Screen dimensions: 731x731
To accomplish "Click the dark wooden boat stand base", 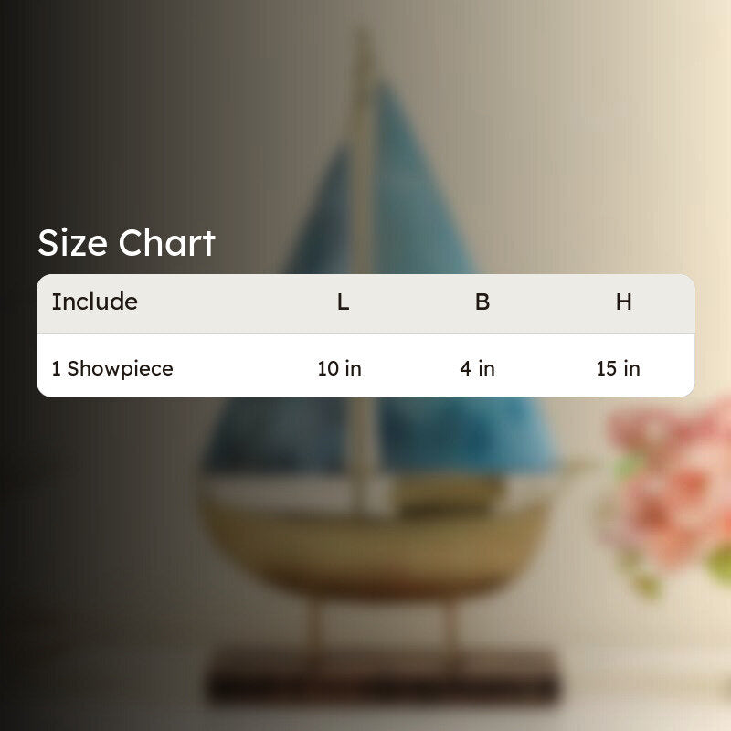I will (382, 676).
